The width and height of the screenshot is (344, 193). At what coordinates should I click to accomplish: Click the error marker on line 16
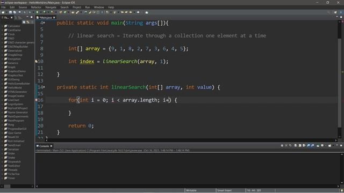pyautogui.click(x=37, y=100)
